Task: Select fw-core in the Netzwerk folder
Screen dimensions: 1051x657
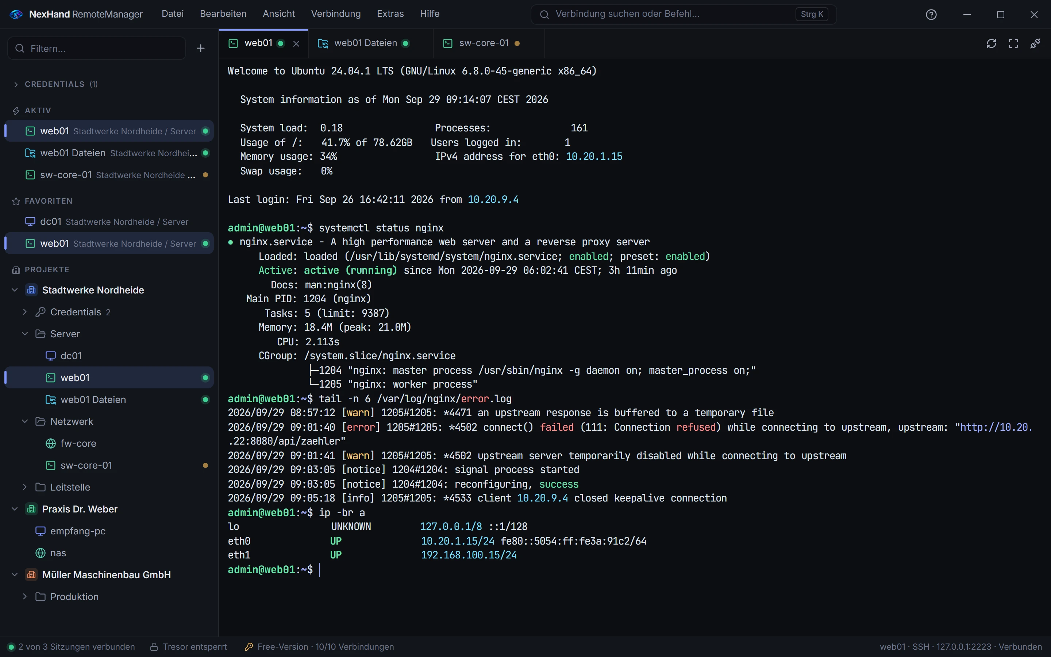Action: 109,443
